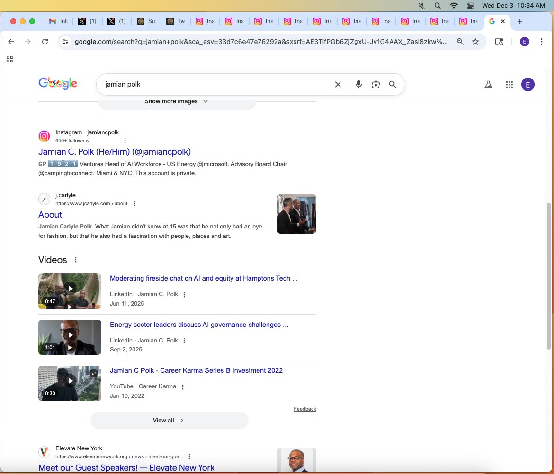Open the apps grid in bookmarks bar
This screenshot has width=554, height=474.
tap(10, 59)
